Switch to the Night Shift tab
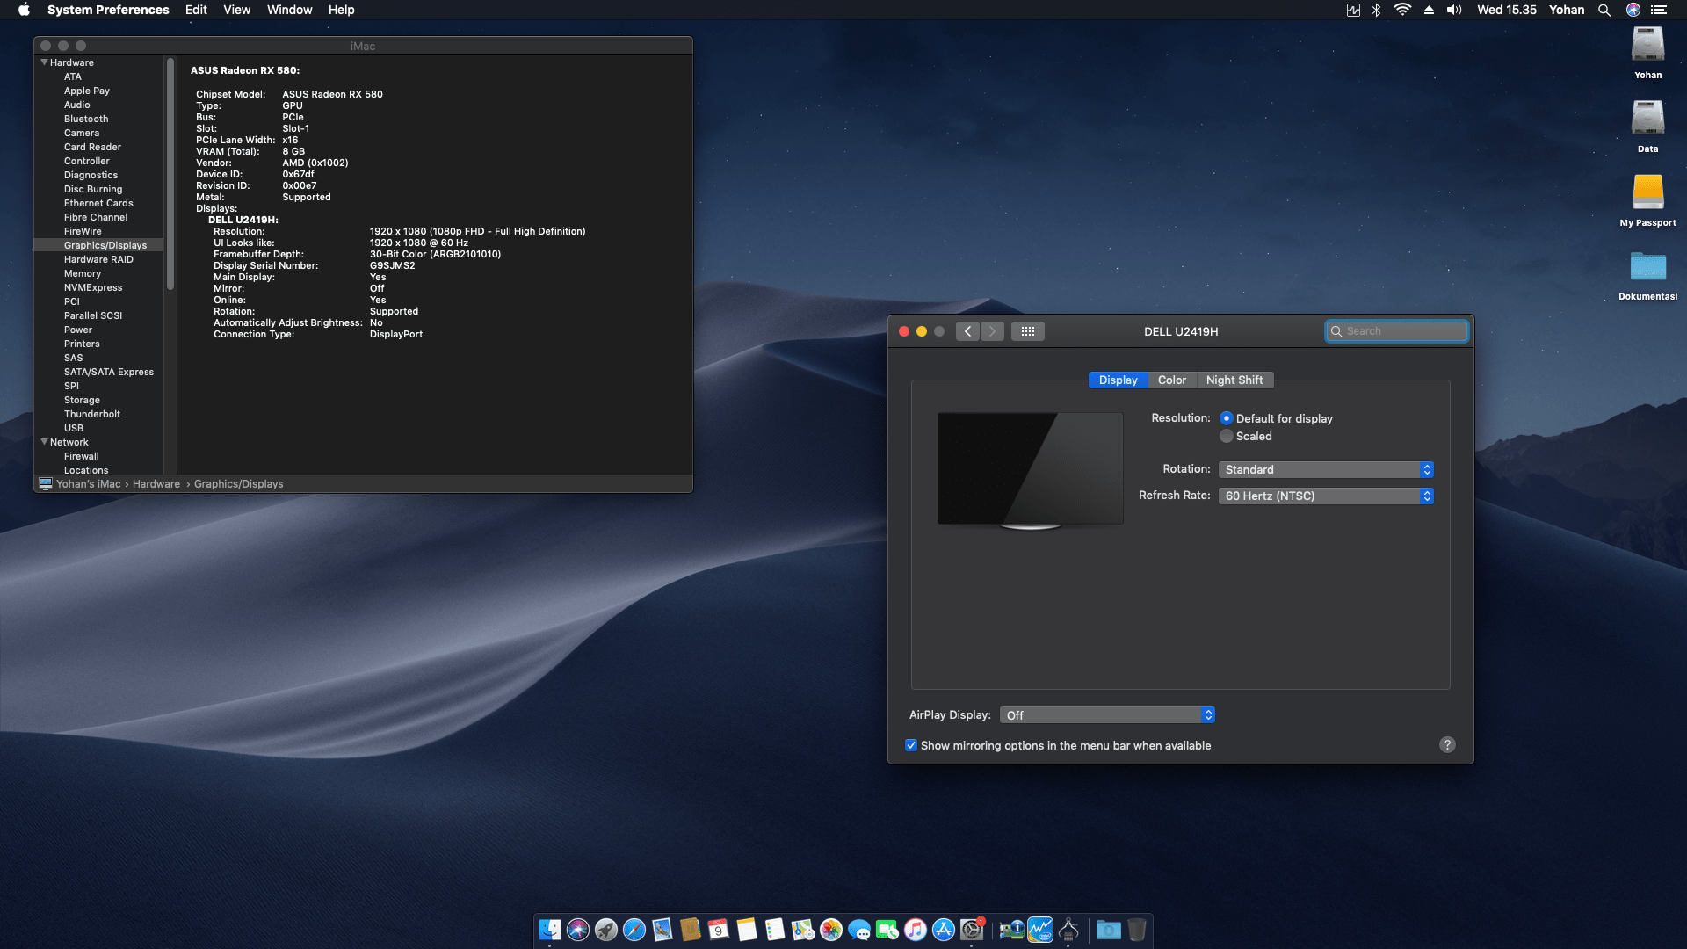1687x949 pixels. (x=1235, y=380)
